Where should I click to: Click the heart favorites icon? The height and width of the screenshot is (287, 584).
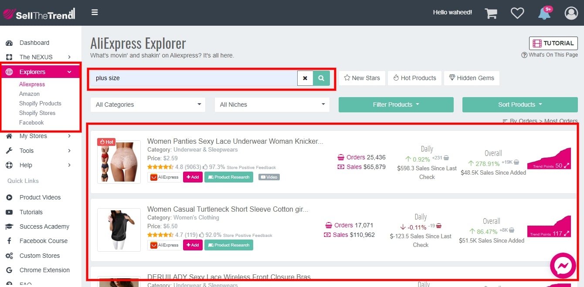click(x=517, y=13)
